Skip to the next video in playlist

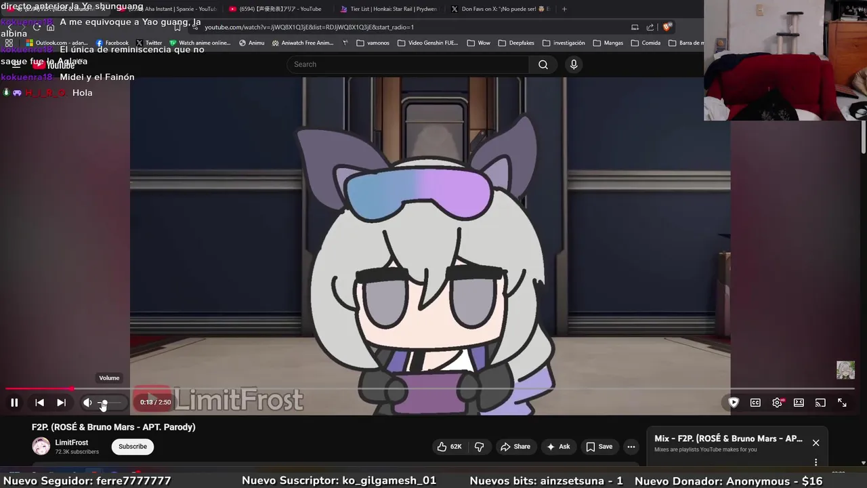click(x=61, y=403)
